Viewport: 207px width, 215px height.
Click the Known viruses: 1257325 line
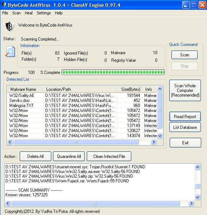(27, 195)
